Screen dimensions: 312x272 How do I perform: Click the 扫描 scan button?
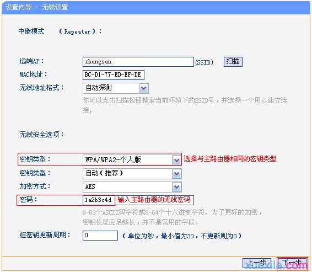pyautogui.click(x=233, y=62)
